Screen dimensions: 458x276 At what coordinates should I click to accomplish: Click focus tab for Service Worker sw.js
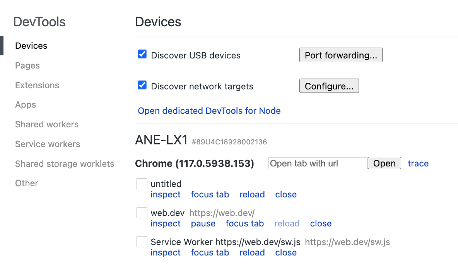[210, 252]
